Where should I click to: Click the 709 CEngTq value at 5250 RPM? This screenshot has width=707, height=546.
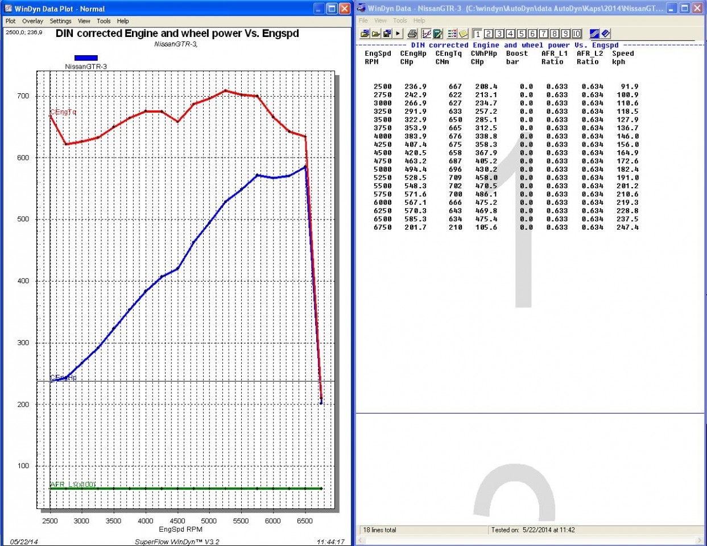coord(455,177)
